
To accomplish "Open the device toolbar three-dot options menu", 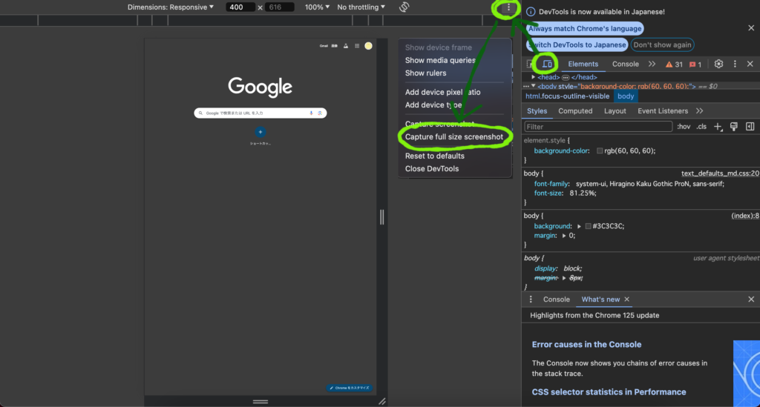I will [508, 7].
